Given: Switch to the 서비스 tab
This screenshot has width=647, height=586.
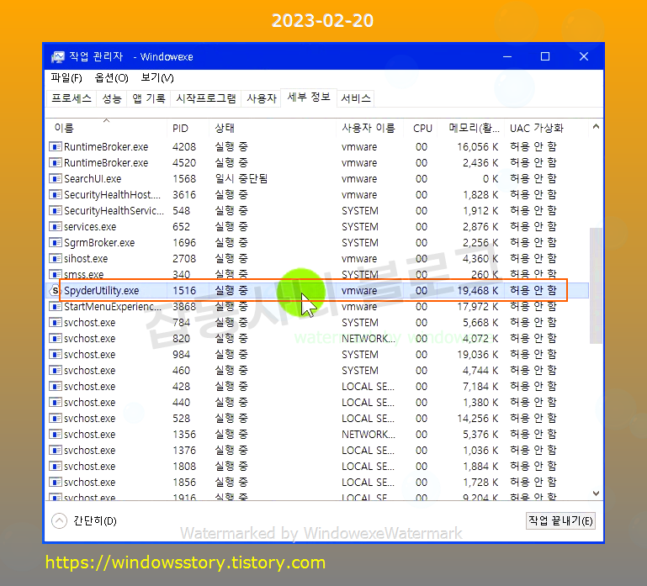Looking at the screenshot, I should tap(356, 98).
